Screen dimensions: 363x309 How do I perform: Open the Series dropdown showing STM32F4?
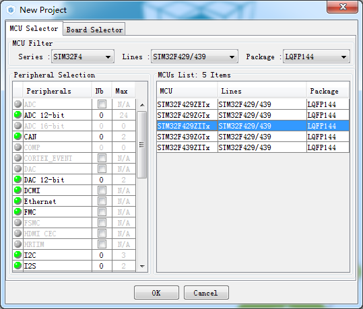point(83,57)
